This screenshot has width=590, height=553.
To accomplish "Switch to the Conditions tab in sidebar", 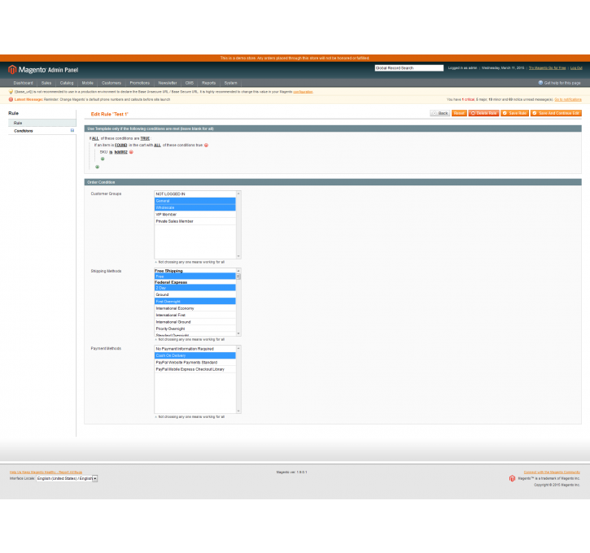I will pos(24,130).
